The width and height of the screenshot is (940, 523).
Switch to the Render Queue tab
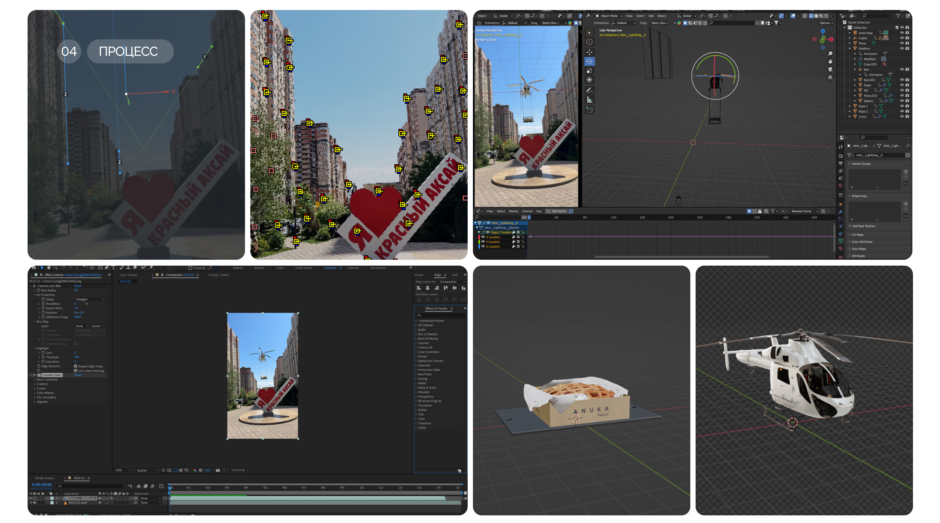(44, 478)
